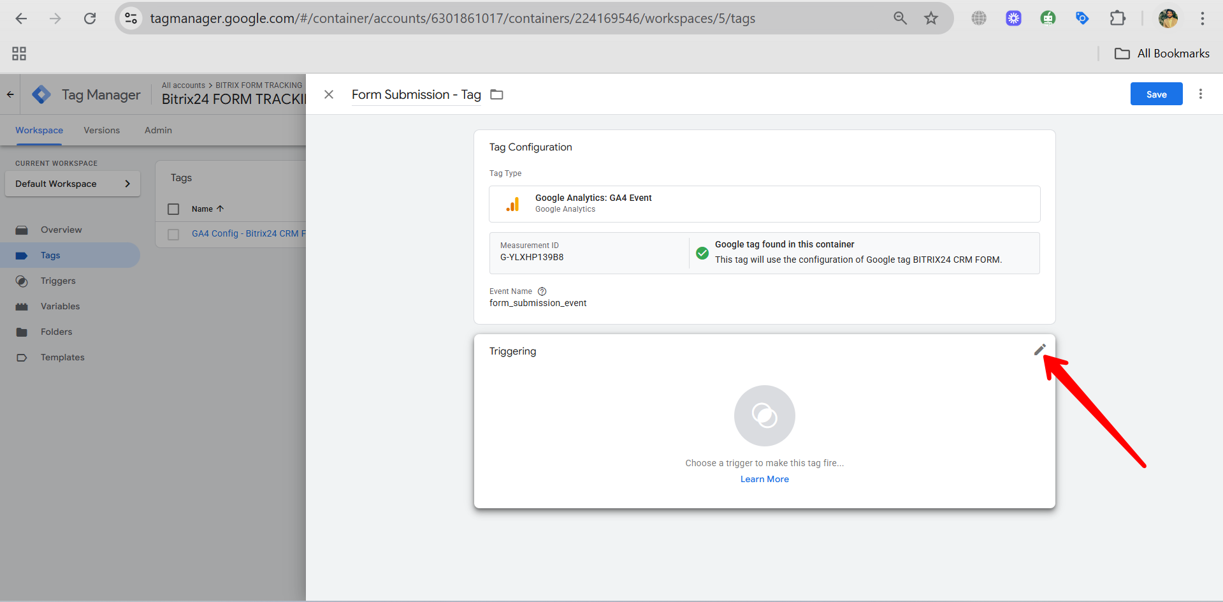Bookmark this page with the star icon
Viewport: 1223px width, 602px height.
click(931, 18)
